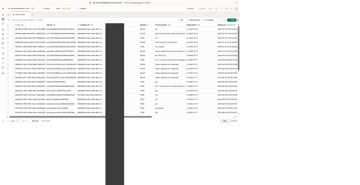Open the Authentication lock icon in sidebar
Viewport: 360px width, 185px height.
pos(3,34)
